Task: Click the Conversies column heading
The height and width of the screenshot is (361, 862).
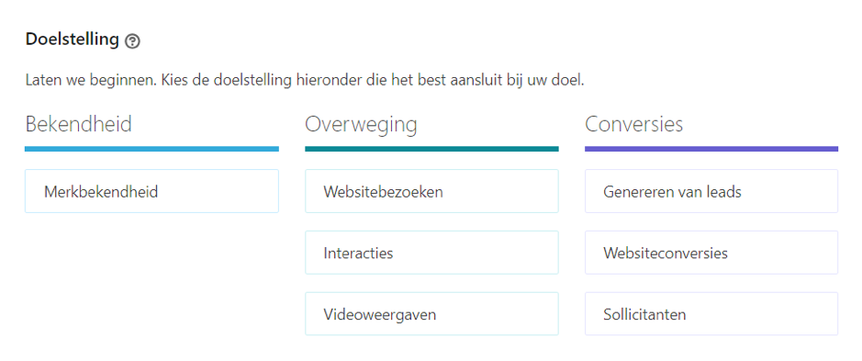Action: (x=633, y=124)
